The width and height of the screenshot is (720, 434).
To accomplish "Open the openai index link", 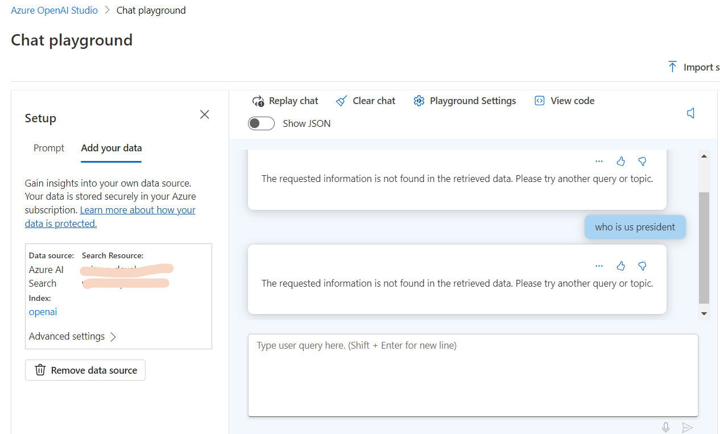I will 43,312.
